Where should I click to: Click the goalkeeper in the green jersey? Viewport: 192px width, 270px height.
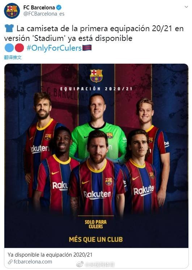click(x=97, y=127)
